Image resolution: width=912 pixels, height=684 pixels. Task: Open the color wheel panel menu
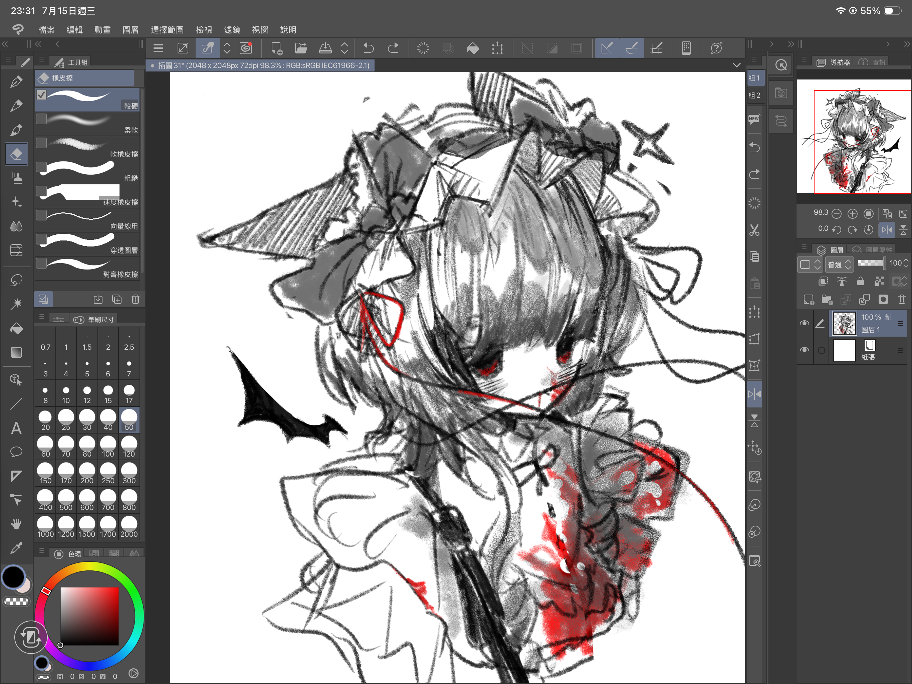click(x=42, y=551)
